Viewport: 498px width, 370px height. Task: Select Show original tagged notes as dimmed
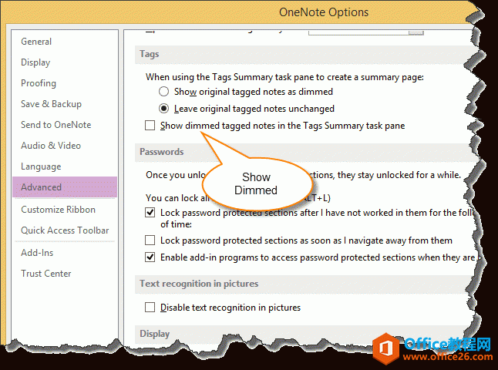[164, 92]
